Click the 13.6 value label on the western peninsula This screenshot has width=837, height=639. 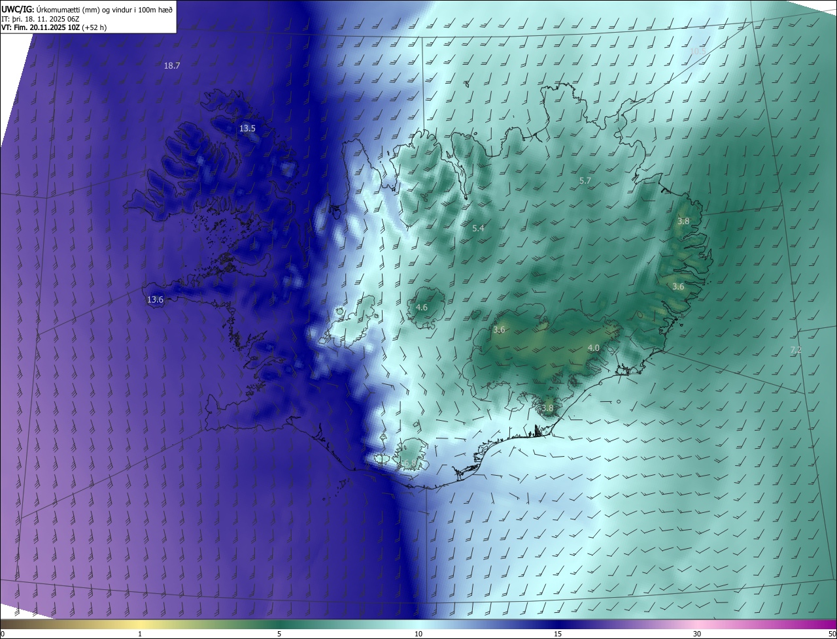point(155,299)
